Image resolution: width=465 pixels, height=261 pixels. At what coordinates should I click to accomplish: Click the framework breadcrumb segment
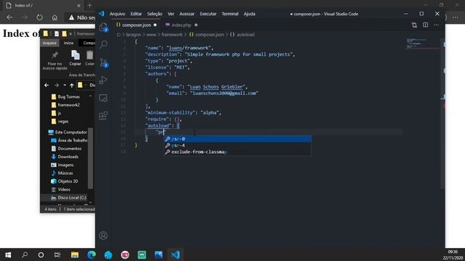[x=172, y=35]
